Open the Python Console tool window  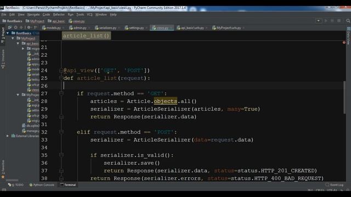pyautogui.click(x=42, y=185)
